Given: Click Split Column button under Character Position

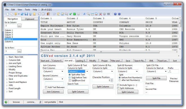Looking at the screenshot, I should [x=103, y=86].
